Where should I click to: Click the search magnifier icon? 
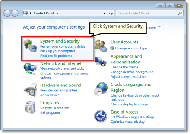(180, 13)
